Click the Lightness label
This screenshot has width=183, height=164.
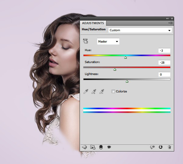point(91,74)
